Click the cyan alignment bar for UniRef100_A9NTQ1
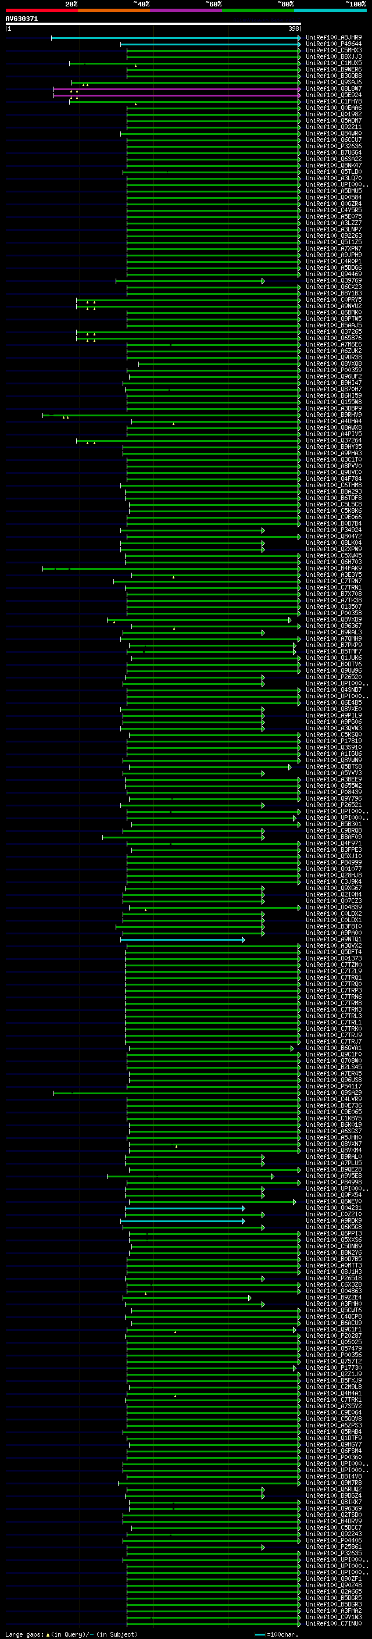 pos(183,940)
